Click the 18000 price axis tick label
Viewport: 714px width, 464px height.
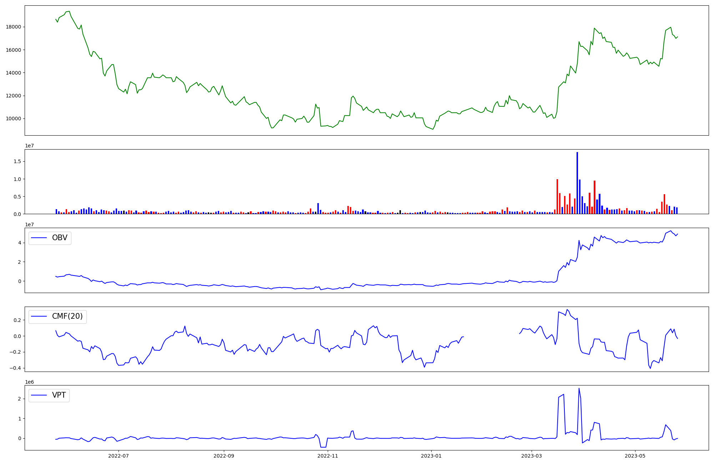14,27
